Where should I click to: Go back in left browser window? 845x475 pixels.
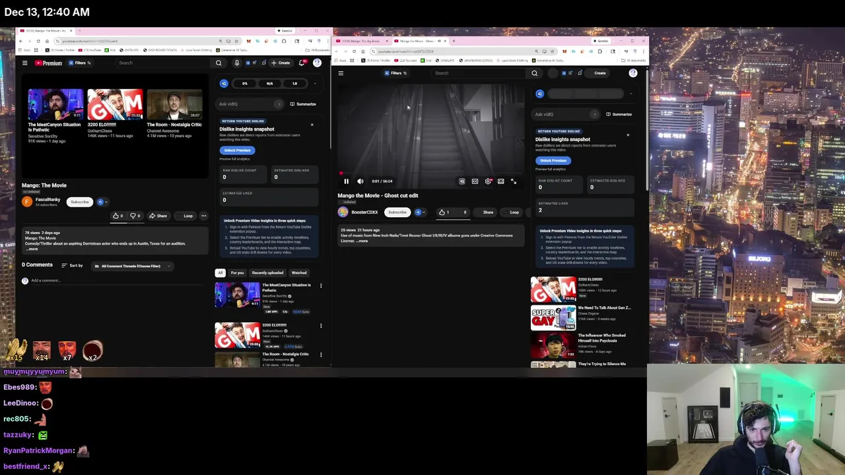20,41
